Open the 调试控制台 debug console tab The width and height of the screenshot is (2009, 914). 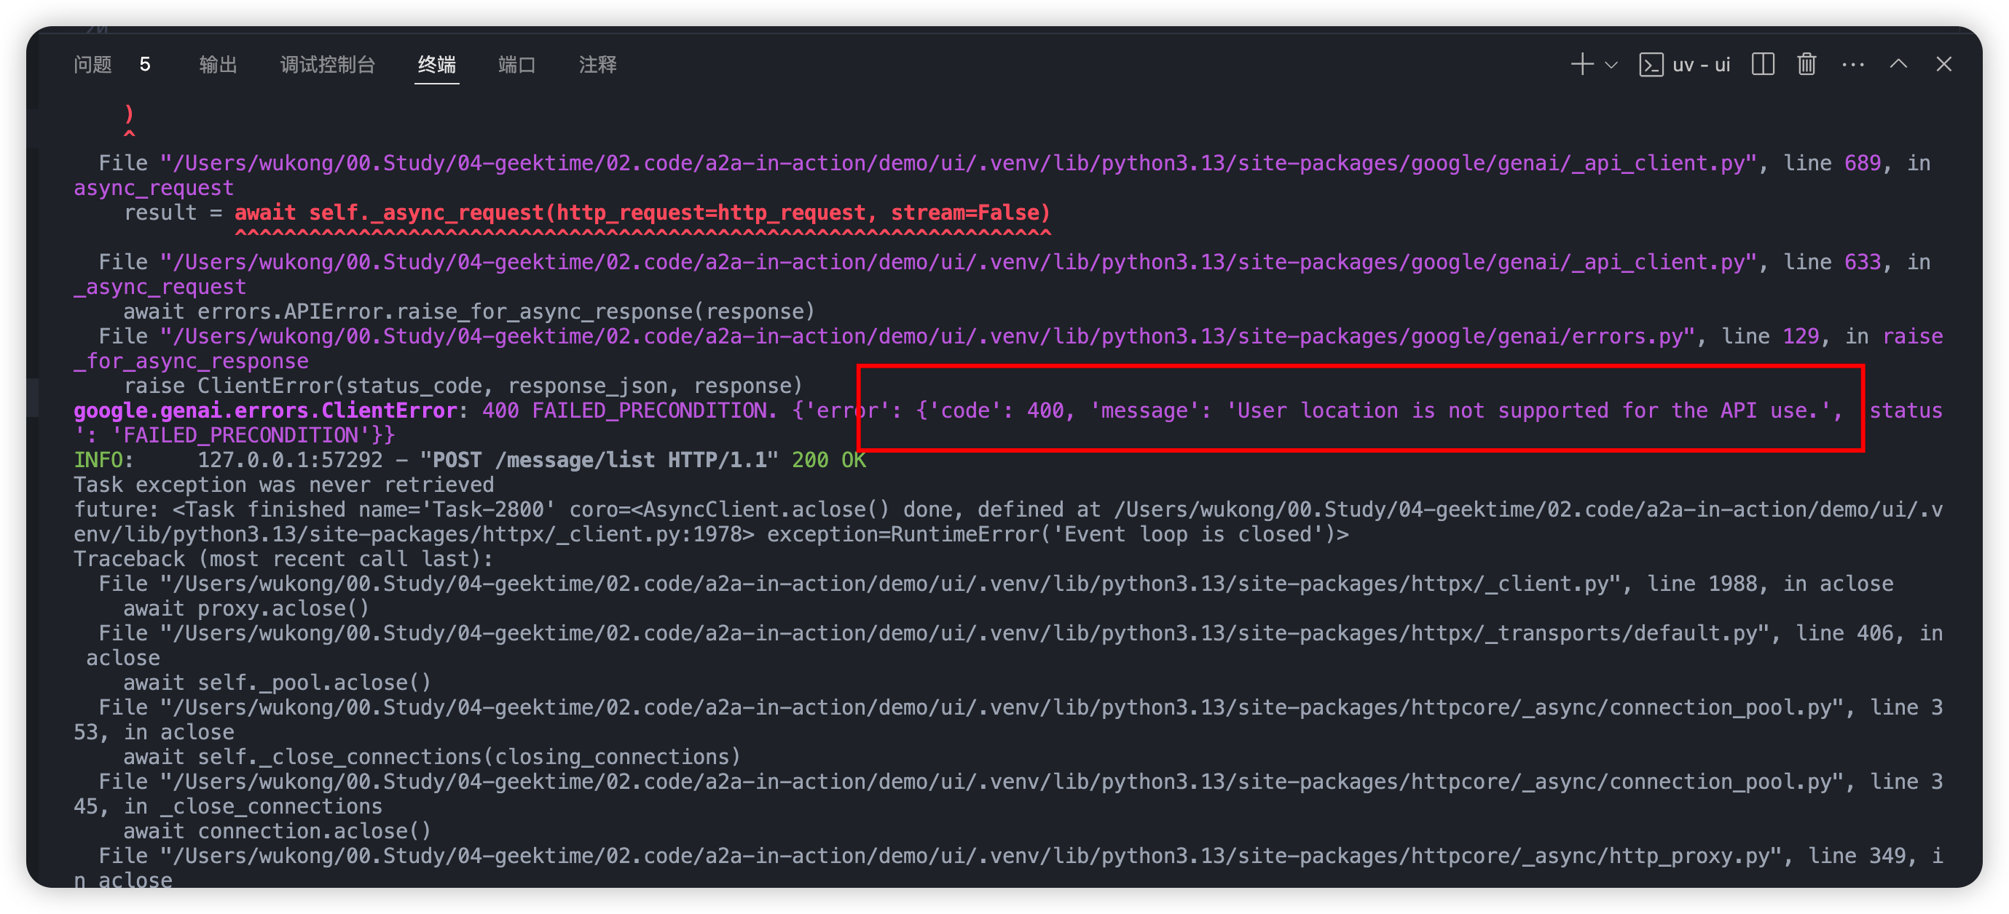328,65
